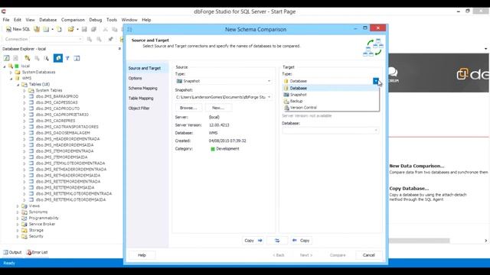Click Copy target to source button
Screen dimensions: 490x275
coord(301,241)
